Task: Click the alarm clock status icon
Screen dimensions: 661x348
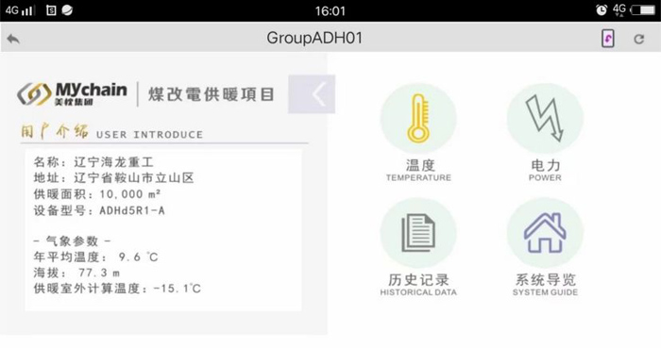Action: point(602,10)
